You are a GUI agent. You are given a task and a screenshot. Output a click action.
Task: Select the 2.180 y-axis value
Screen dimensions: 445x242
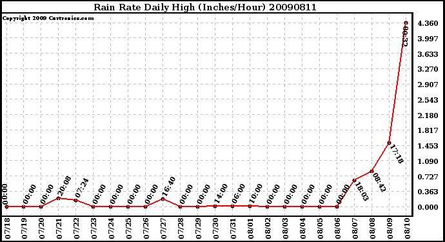[428, 116]
